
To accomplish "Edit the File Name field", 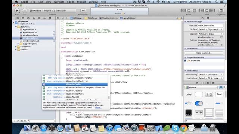I will click(x=210, y=26).
